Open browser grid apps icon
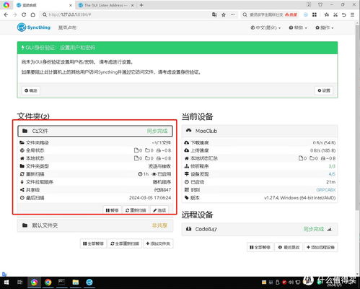The height and width of the screenshot is (289, 360). coord(315,14)
